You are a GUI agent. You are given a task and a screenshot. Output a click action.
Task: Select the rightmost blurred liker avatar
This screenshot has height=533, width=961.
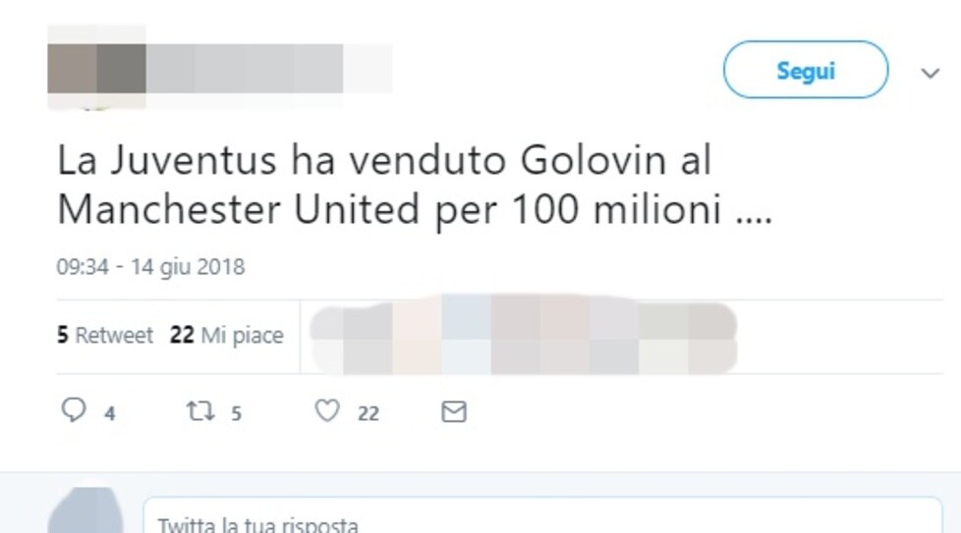click(711, 338)
